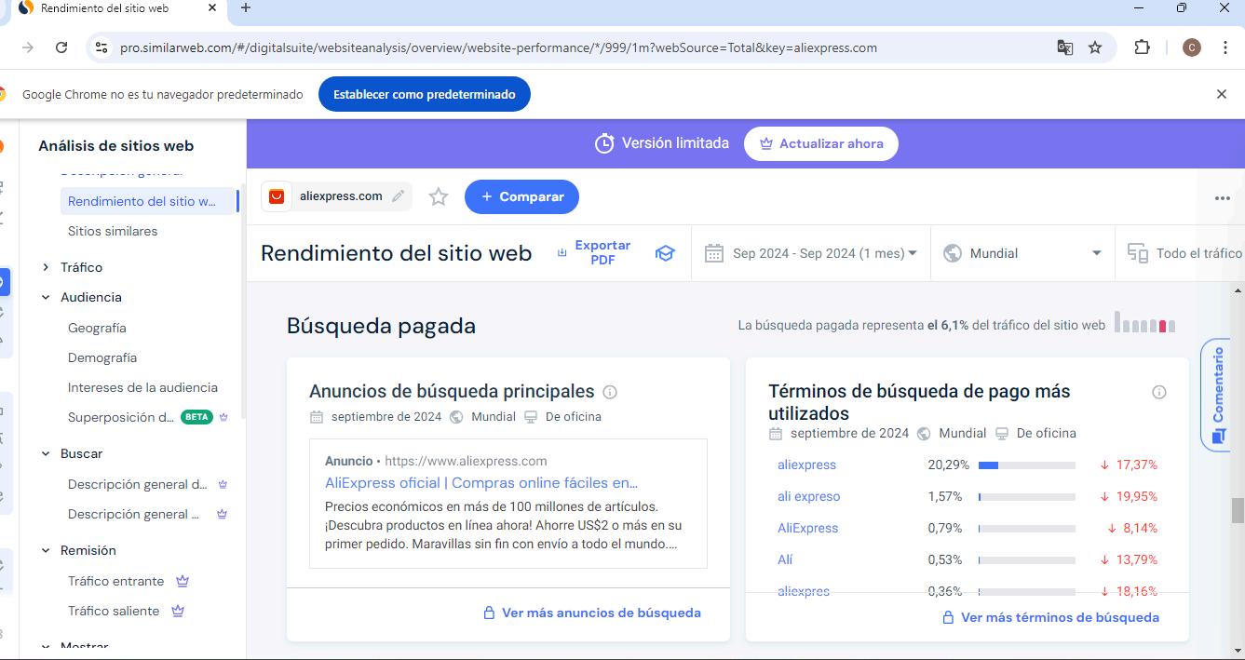Open Tráfico entrante in sidebar

tap(115, 581)
